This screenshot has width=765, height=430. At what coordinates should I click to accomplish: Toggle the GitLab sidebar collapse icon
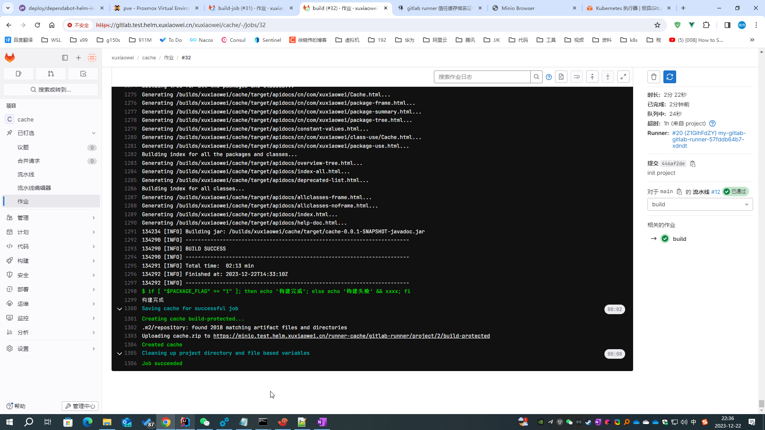[x=65, y=58]
